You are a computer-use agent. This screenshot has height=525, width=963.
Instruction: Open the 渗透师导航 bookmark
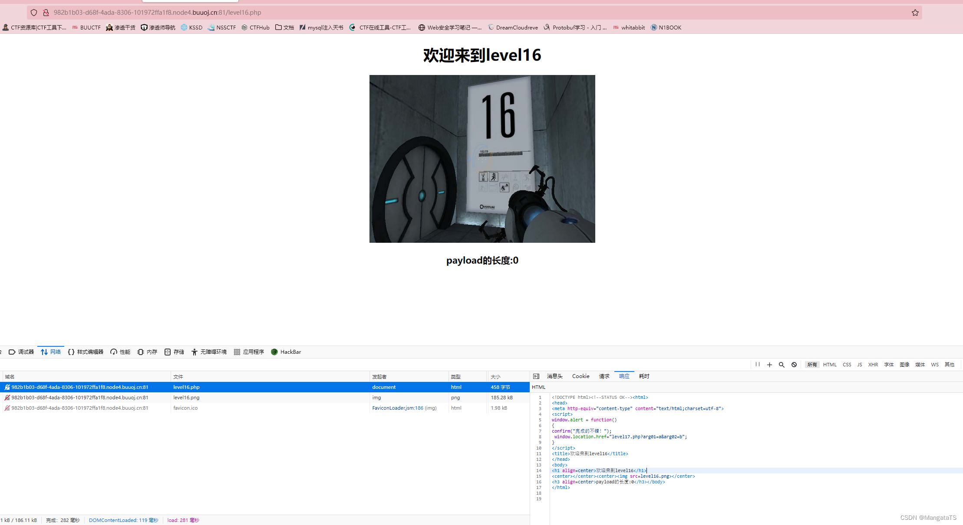pyautogui.click(x=158, y=27)
